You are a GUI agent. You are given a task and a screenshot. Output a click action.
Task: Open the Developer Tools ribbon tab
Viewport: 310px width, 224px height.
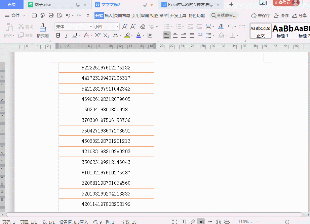[x=178, y=15]
